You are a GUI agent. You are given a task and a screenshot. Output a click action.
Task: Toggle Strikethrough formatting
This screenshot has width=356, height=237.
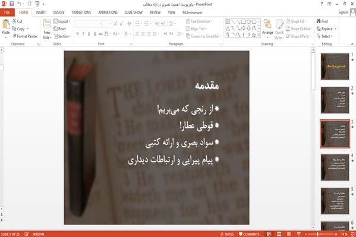100,34
